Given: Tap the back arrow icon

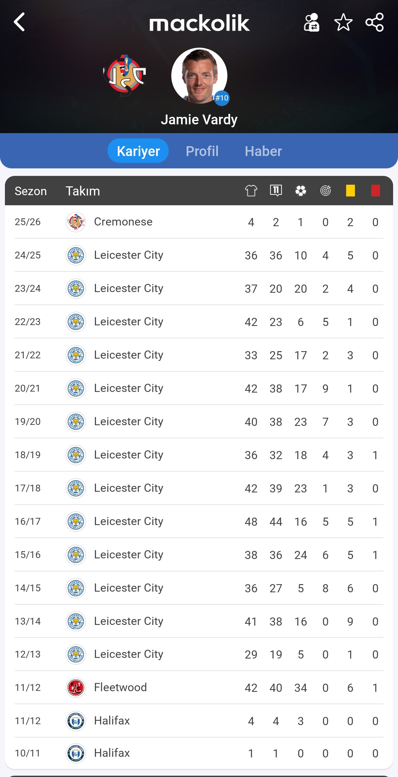Looking at the screenshot, I should (x=20, y=22).
